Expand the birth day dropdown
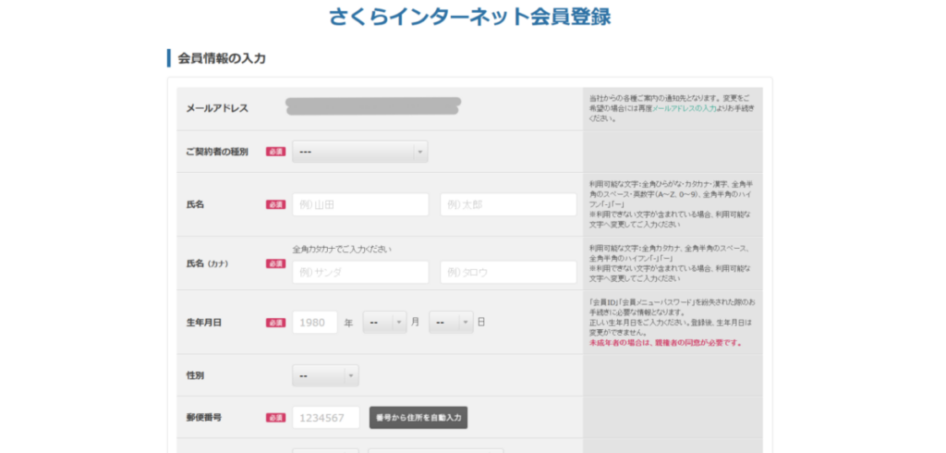Screen dimensions: 946x453 pos(451,322)
